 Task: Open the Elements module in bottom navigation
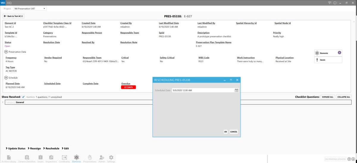click(x=76, y=159)
